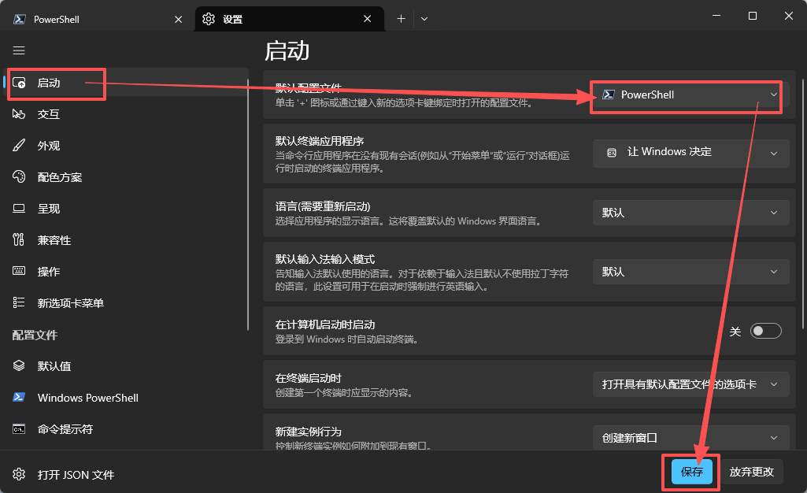Expand the 语言 默认 dropdown
807x493 pixels.
(690, 213)
